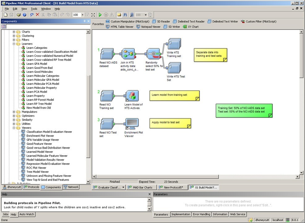Create a new protocol with the blank page icon
Screen dimensions: 305x223
(6, 15)
